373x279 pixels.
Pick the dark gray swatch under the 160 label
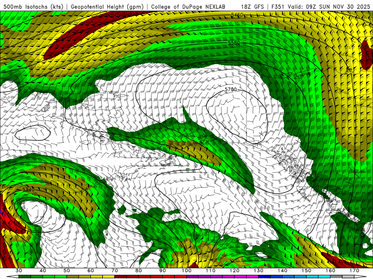[336, 277]
